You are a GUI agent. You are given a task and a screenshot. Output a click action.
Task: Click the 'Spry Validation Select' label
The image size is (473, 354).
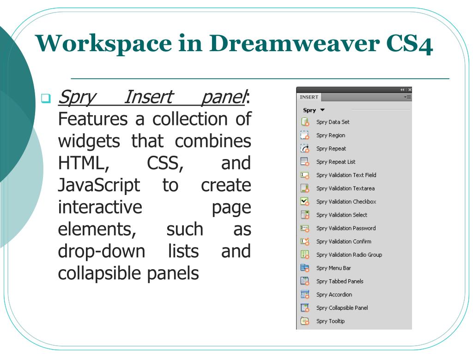pyautogui.click(x=342, y=215)
